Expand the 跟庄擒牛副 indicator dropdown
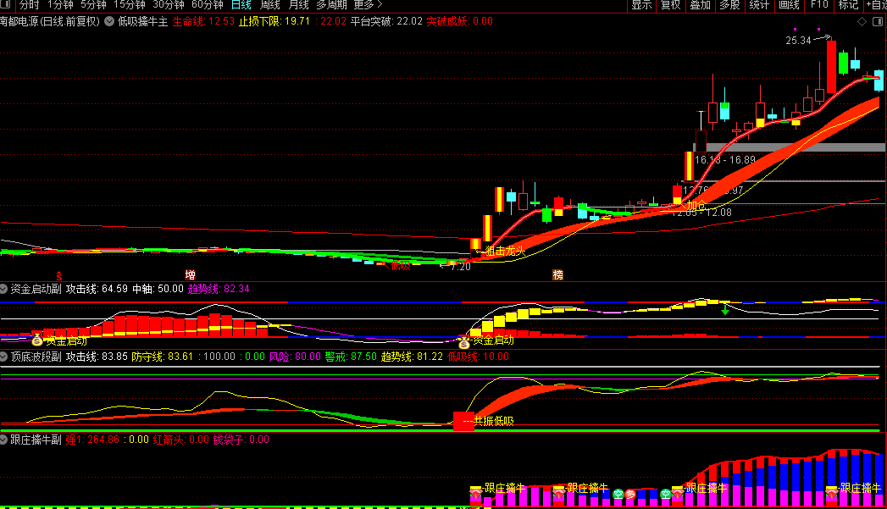This screenshot has width=887, height=509. (3, 440)
